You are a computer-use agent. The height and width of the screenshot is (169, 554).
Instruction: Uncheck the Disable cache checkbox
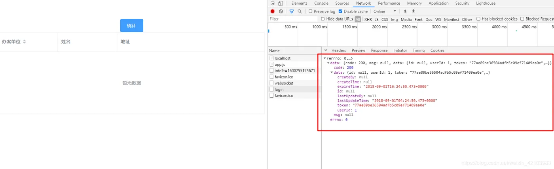pos(341,11)
